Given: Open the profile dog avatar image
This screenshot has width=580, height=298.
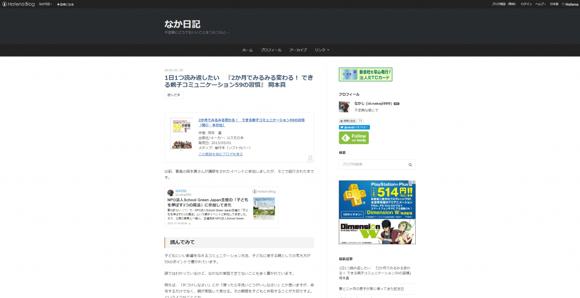Looking at the screenshot, I should (344, 107).
